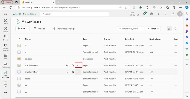Viewport: 190px width, 99px height.
Task: Reload the page
Action: pyautogui.click(x=11, y=7)
